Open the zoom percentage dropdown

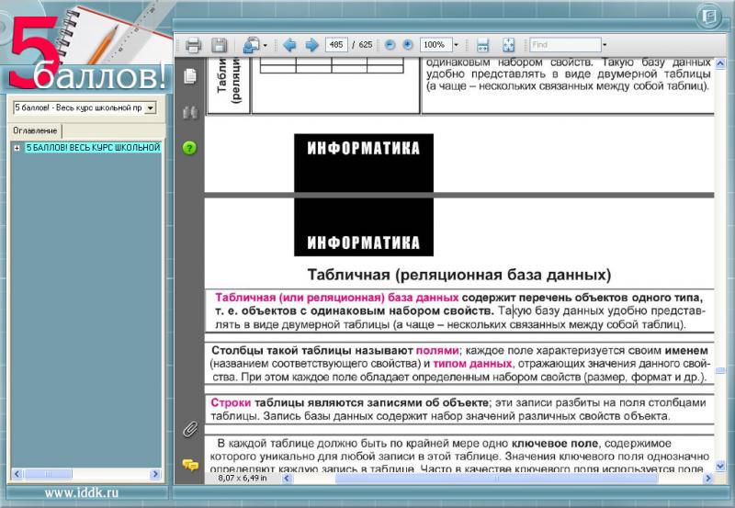point(456,45)
